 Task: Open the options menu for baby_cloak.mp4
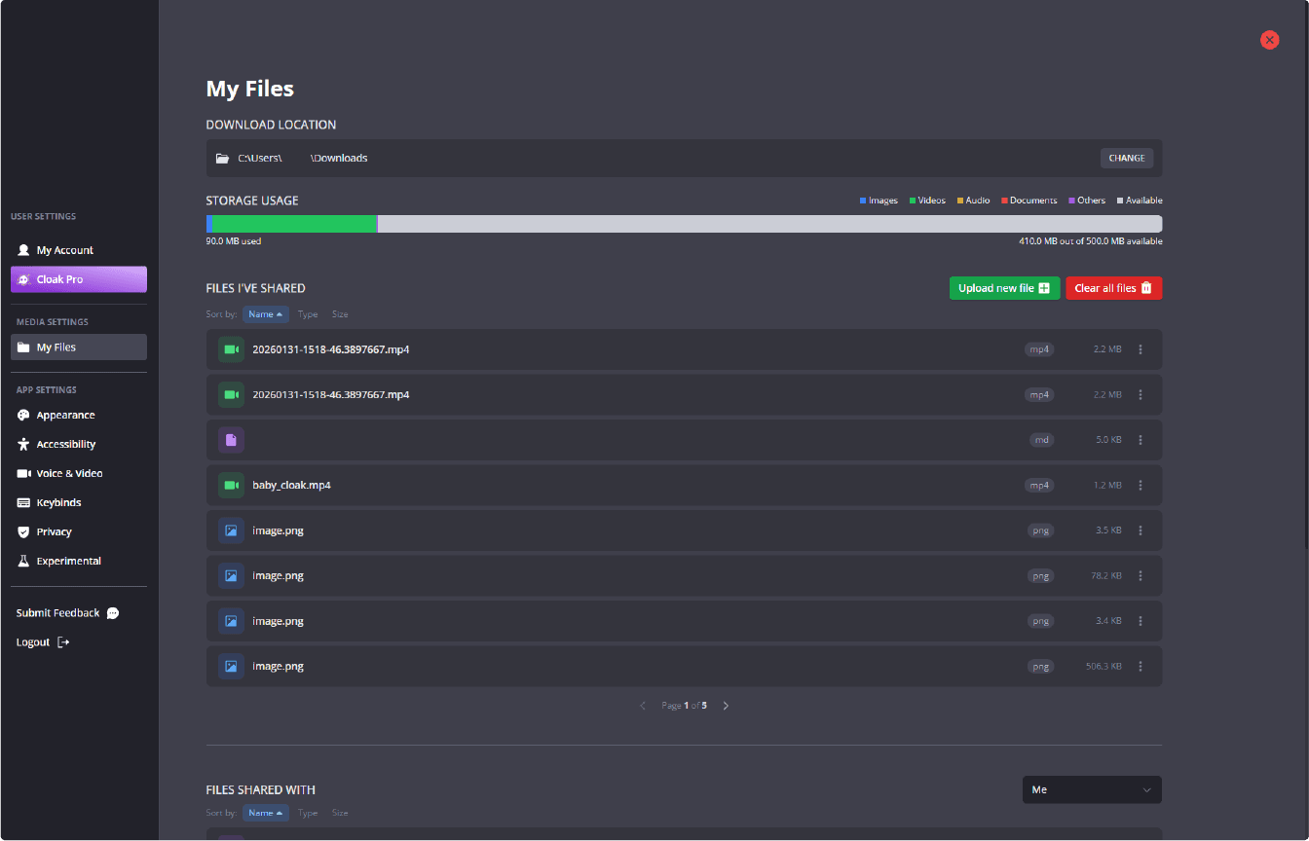coord(1140,485)
